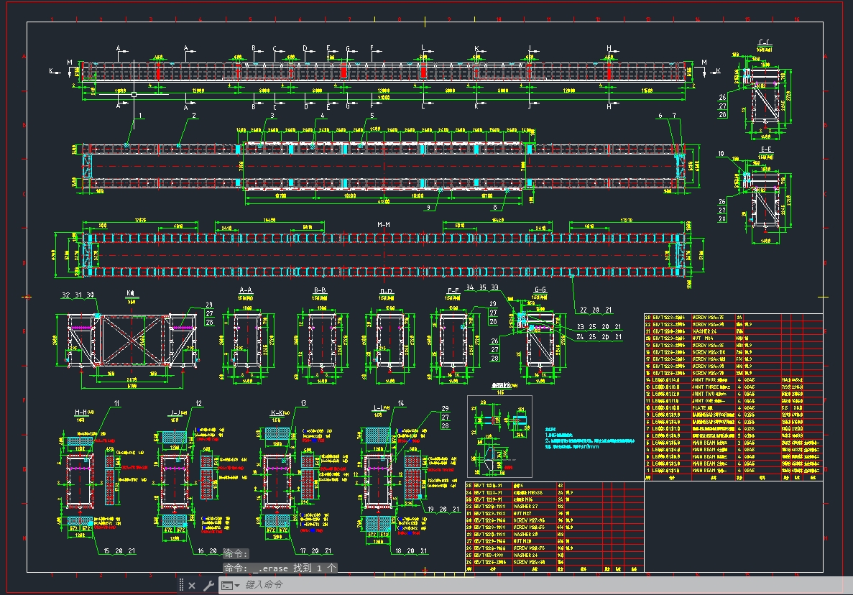Select the E-E section title text
This screenshot has height=595, width=853.
tap(766, 149)
